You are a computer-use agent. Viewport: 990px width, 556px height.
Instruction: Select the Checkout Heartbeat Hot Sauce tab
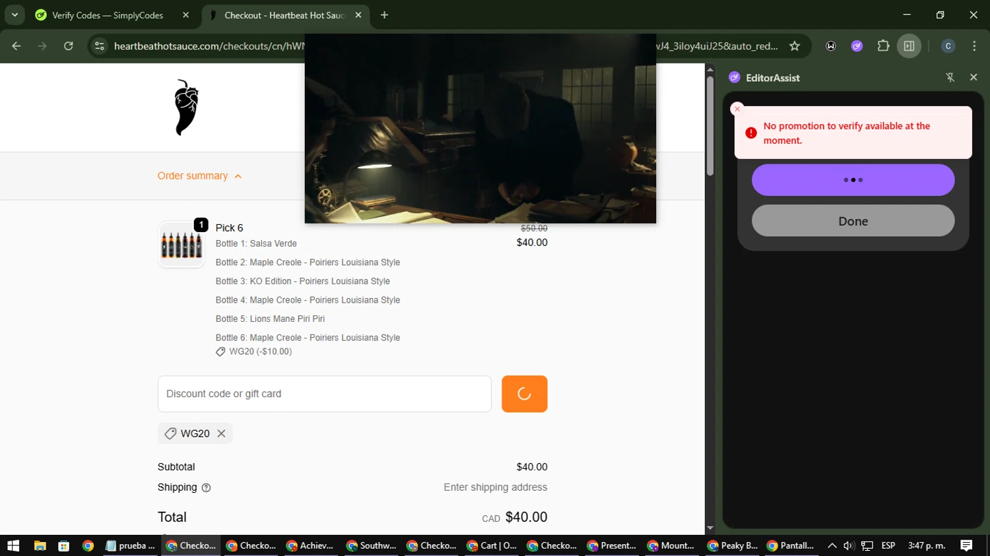(284, 15)
